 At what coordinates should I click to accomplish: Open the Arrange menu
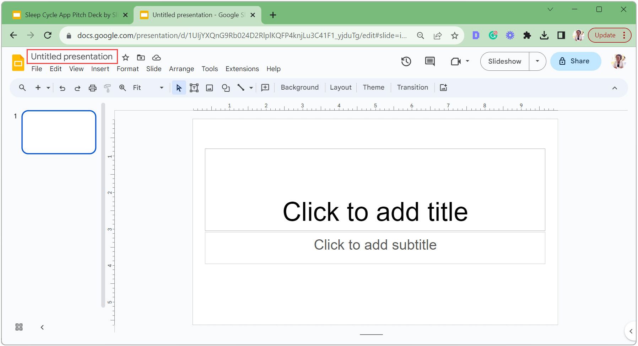(181, 69)
